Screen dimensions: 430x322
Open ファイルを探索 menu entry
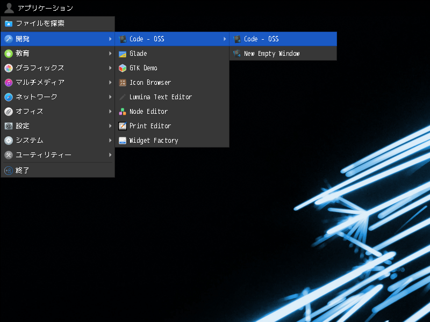click(58, 24)
